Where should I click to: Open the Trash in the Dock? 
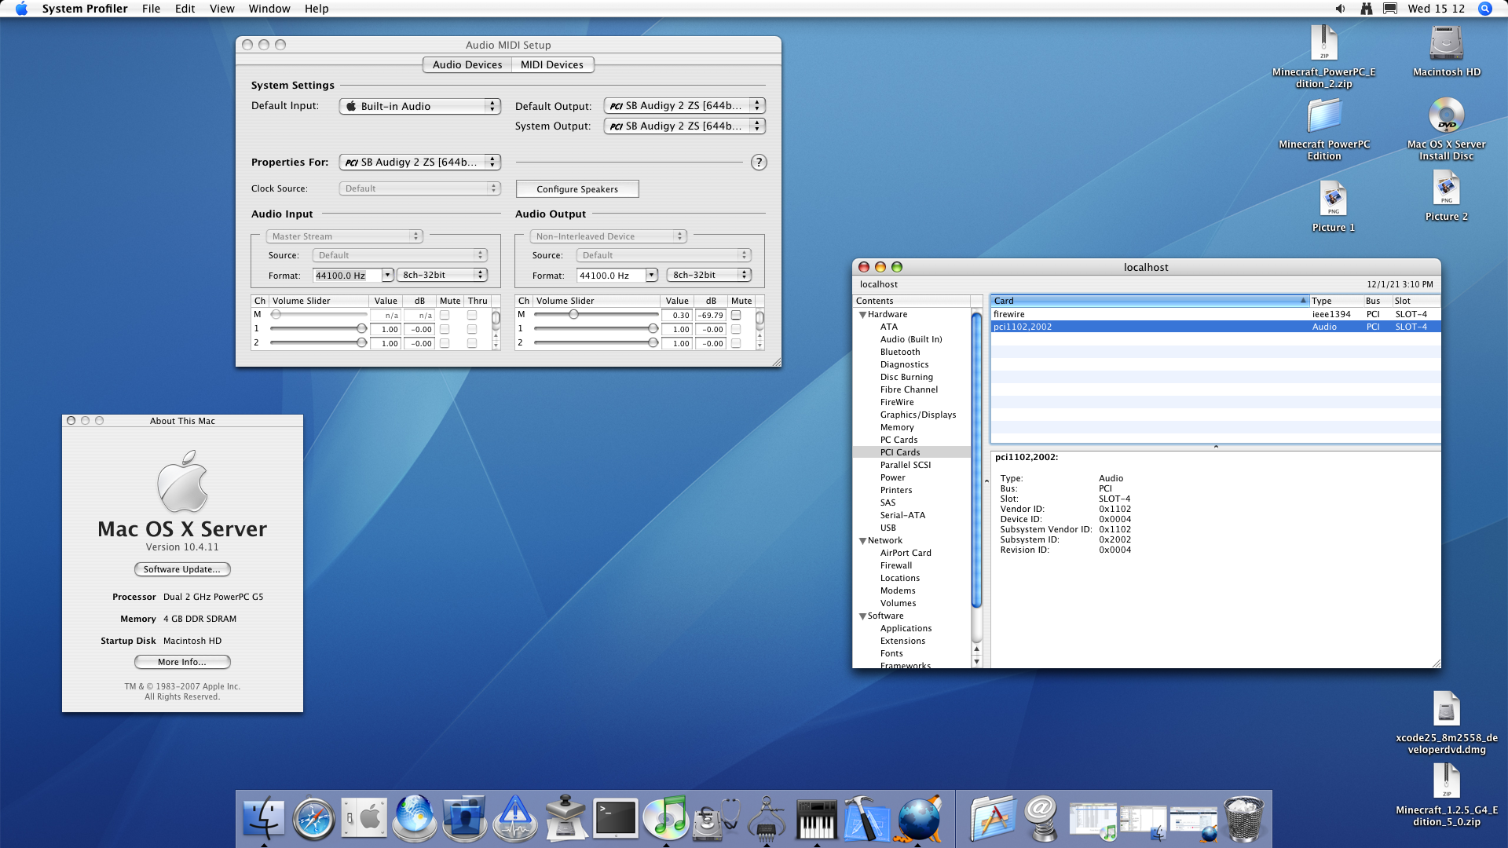1243,818
